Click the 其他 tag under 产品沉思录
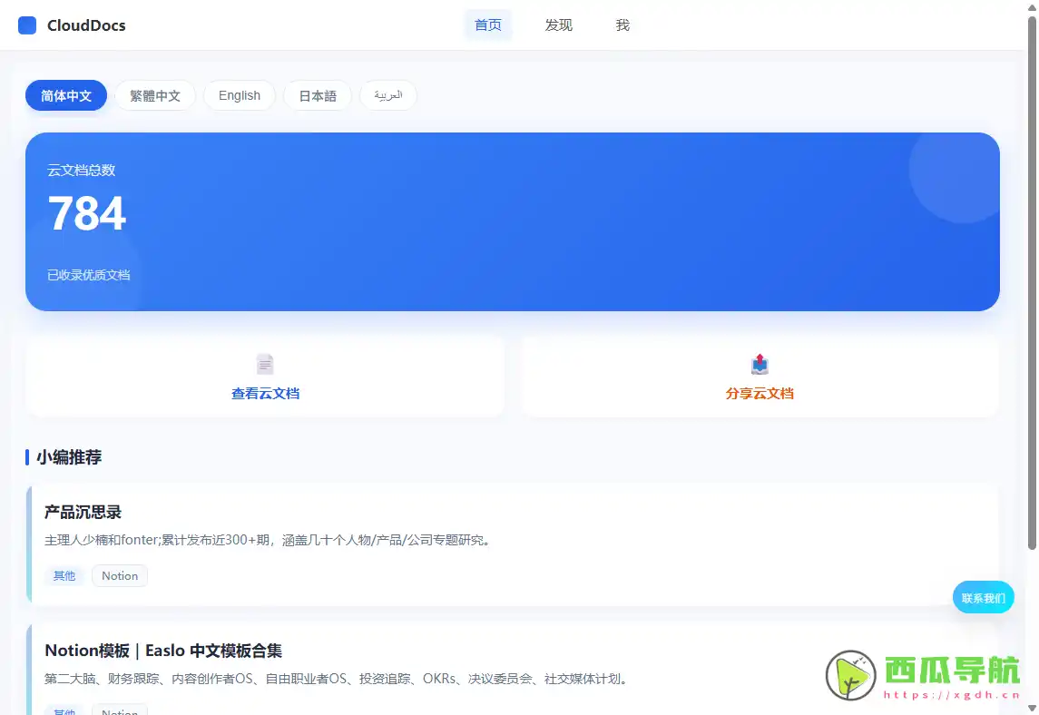This screenshot has width=1039, height=715. [x=64, y=575]
